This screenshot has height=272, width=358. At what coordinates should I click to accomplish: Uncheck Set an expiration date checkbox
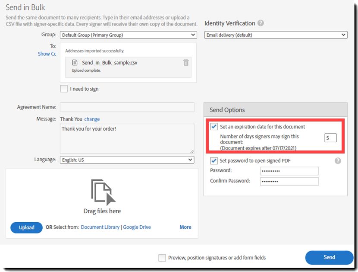214,127
